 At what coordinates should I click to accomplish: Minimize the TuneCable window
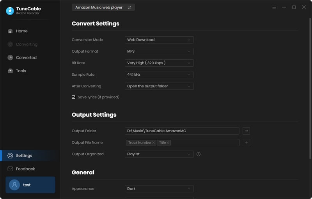pos(284,7)
